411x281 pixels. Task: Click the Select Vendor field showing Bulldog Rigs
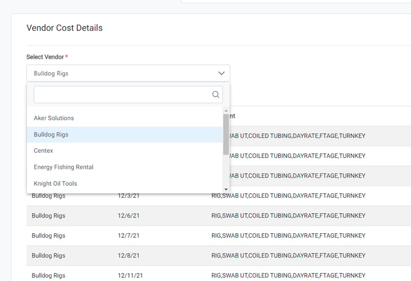click(x=128, y=74)
